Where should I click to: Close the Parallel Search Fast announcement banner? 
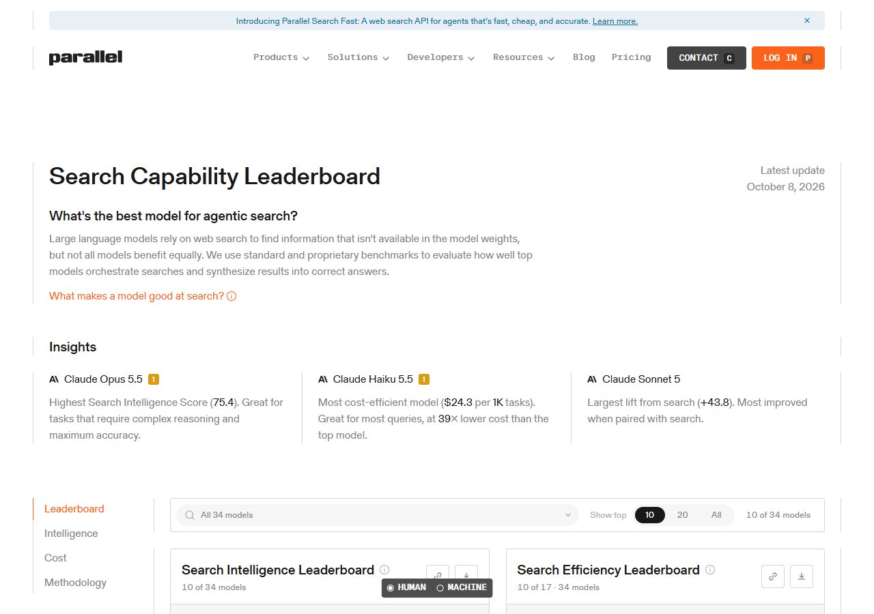point(806,20)
